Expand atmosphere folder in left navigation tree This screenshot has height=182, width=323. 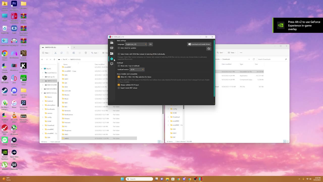click(43, 105)
